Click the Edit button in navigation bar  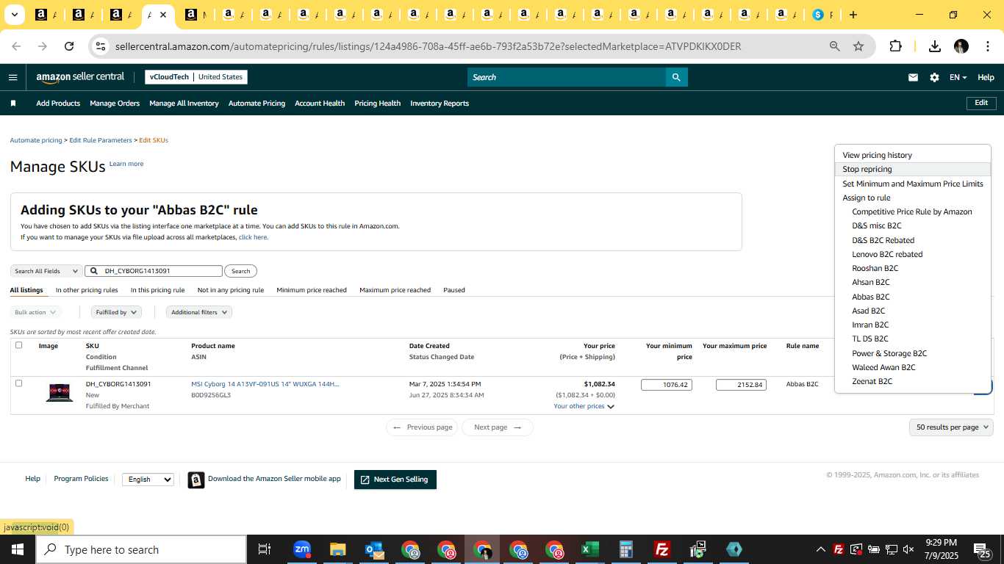(x=981, y=103)
